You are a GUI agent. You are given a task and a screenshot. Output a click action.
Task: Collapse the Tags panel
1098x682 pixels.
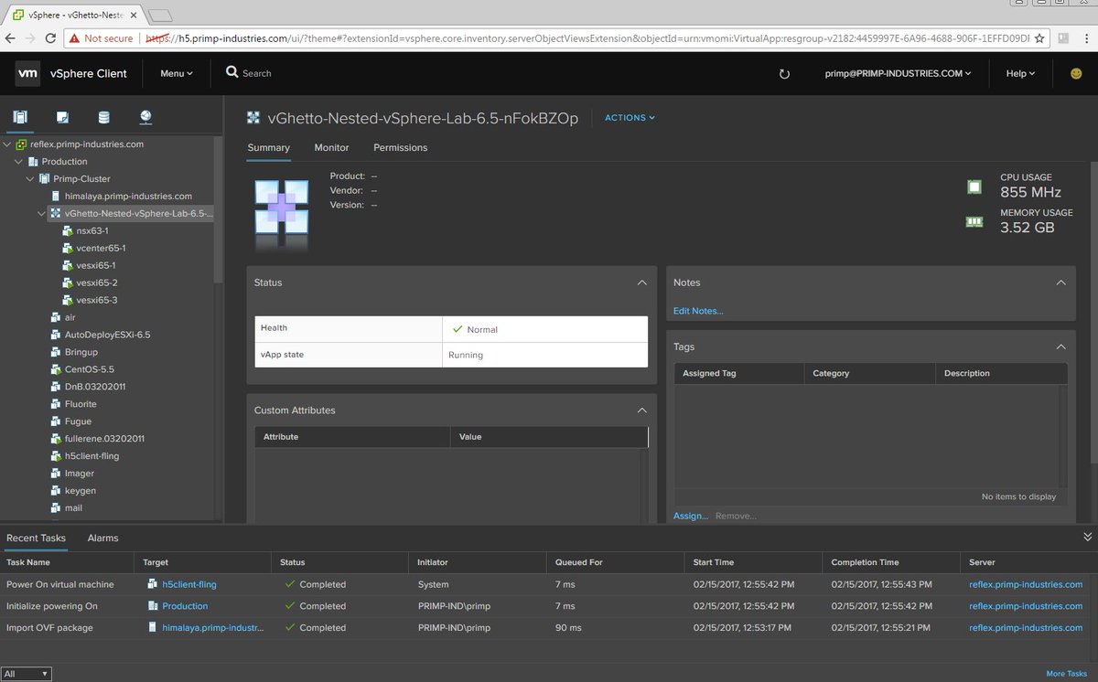coord(1060,347)
